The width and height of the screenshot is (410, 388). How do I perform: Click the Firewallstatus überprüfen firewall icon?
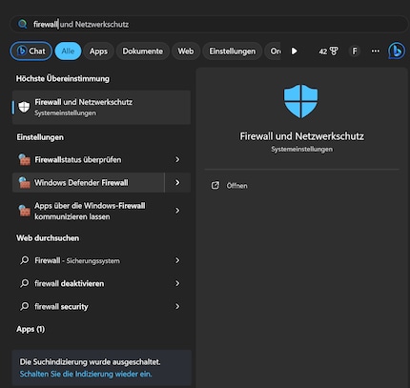click(x=24, y=159)
